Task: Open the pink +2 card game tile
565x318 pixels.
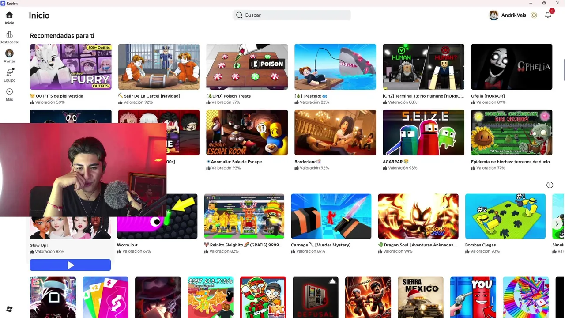Action: coord(105,297)
